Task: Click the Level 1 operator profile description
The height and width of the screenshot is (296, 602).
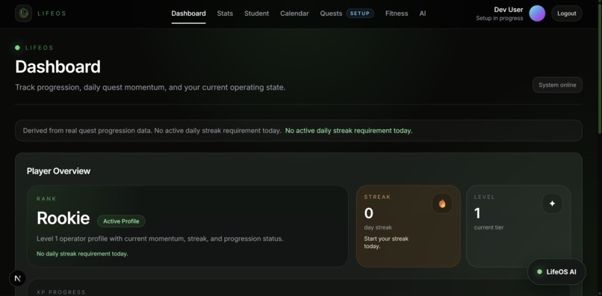Action: 160,238
